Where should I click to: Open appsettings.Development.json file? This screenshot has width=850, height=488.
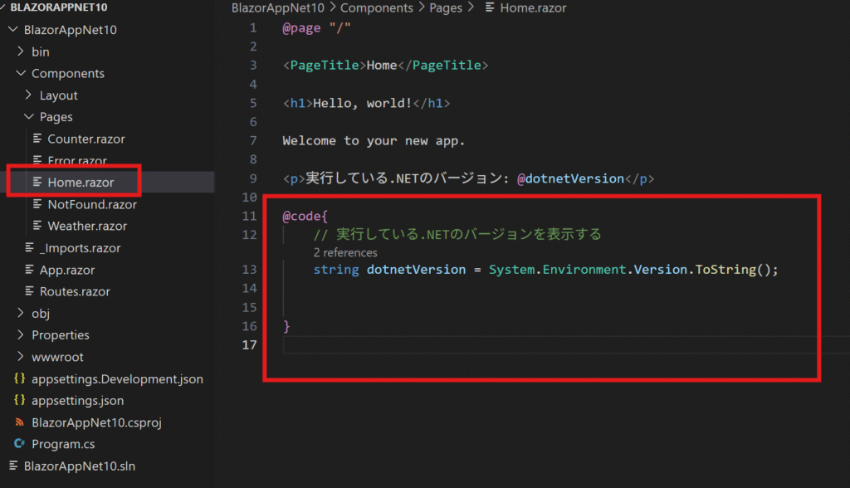pyautogui.click(x=117, y=379)
